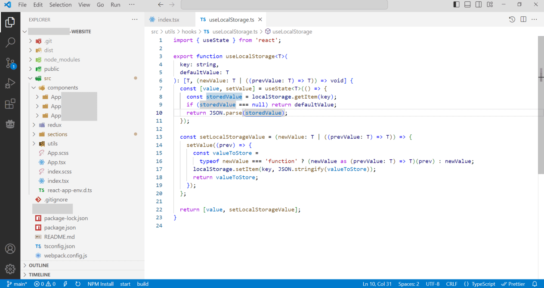Toggle the secondary side bar layout icon

click(x=479, y=5)
